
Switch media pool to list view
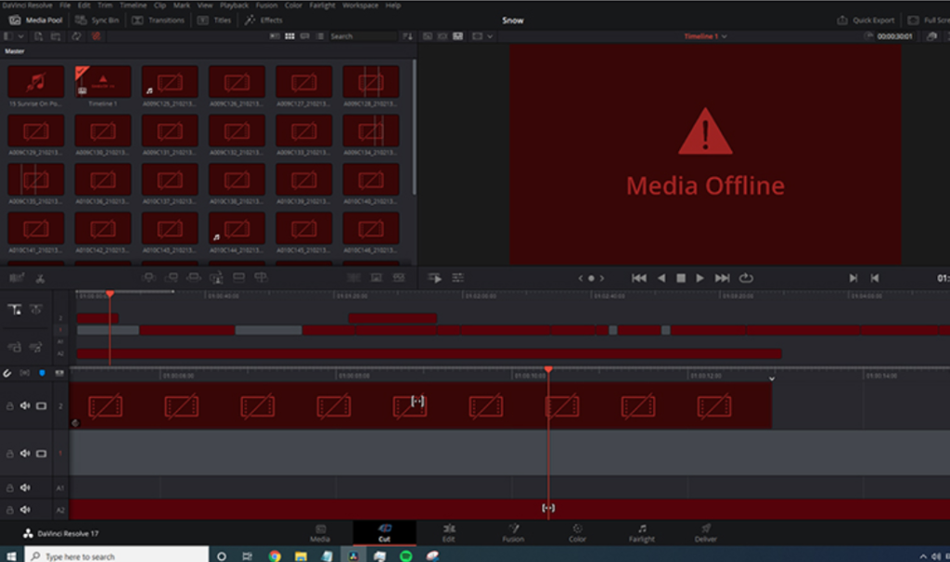pos(320,36)
